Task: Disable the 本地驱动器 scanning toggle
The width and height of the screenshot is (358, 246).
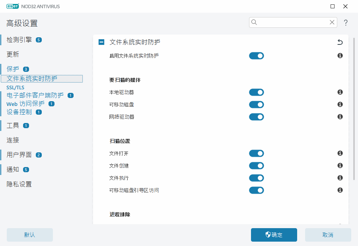Action: pos(256,92)
